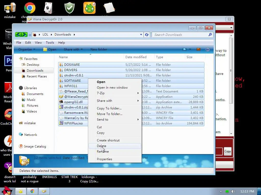
Task: Open the address bar history dropdown
Action: pyautogui.click(x=141, y=35)
